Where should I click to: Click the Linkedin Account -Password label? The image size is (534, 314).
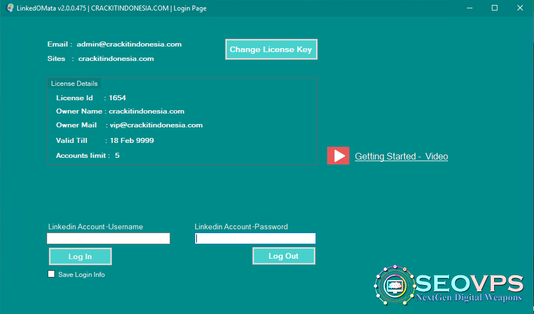pos(241,227)
